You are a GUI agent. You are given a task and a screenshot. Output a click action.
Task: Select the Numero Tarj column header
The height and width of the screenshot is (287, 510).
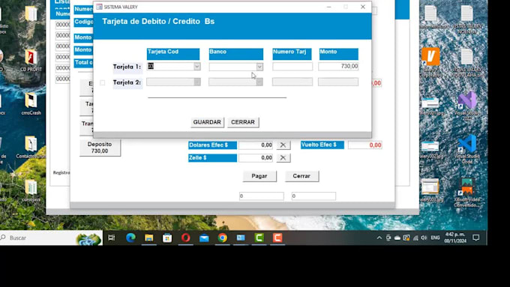292,54
